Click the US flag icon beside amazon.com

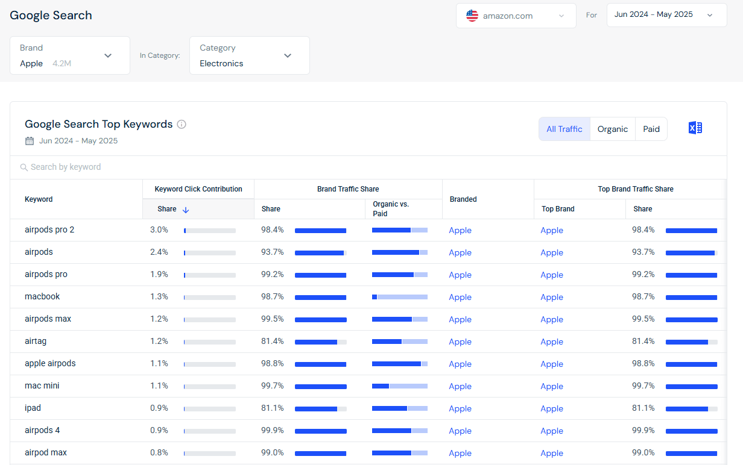tap(472, 16)
